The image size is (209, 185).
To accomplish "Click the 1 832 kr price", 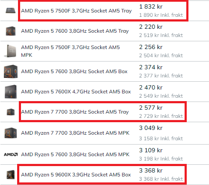I will point(151,6).
